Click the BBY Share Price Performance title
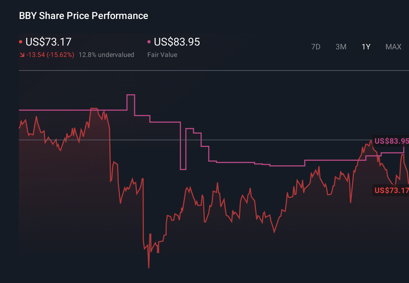Viewport: 409px width, 283px height. (x=83, y=16)
